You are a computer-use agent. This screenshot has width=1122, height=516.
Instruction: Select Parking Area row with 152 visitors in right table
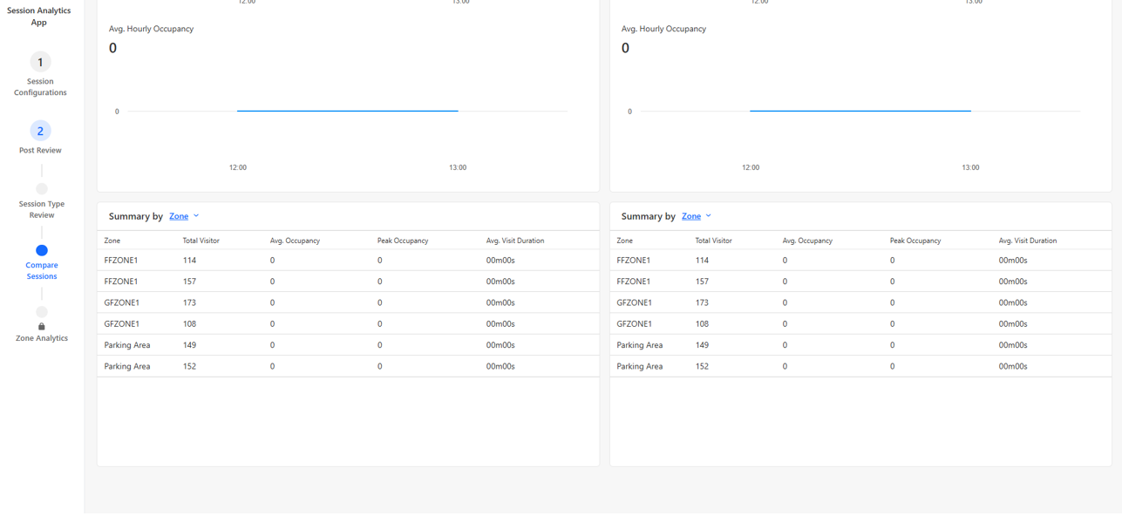(639, 366)
